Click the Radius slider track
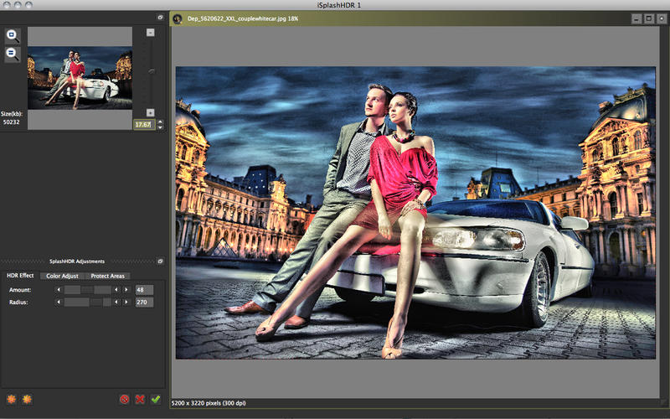Viewport: 670px width, 419px height. (x=88, y=303)
